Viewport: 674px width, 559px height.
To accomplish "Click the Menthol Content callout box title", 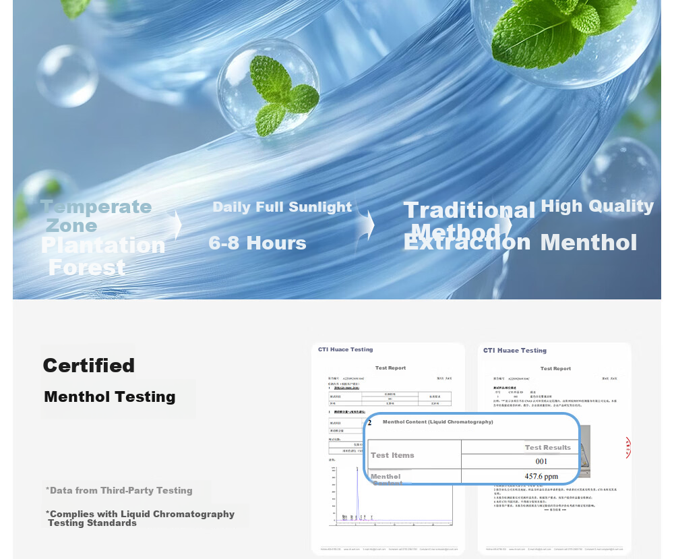I will click(437, 422).
